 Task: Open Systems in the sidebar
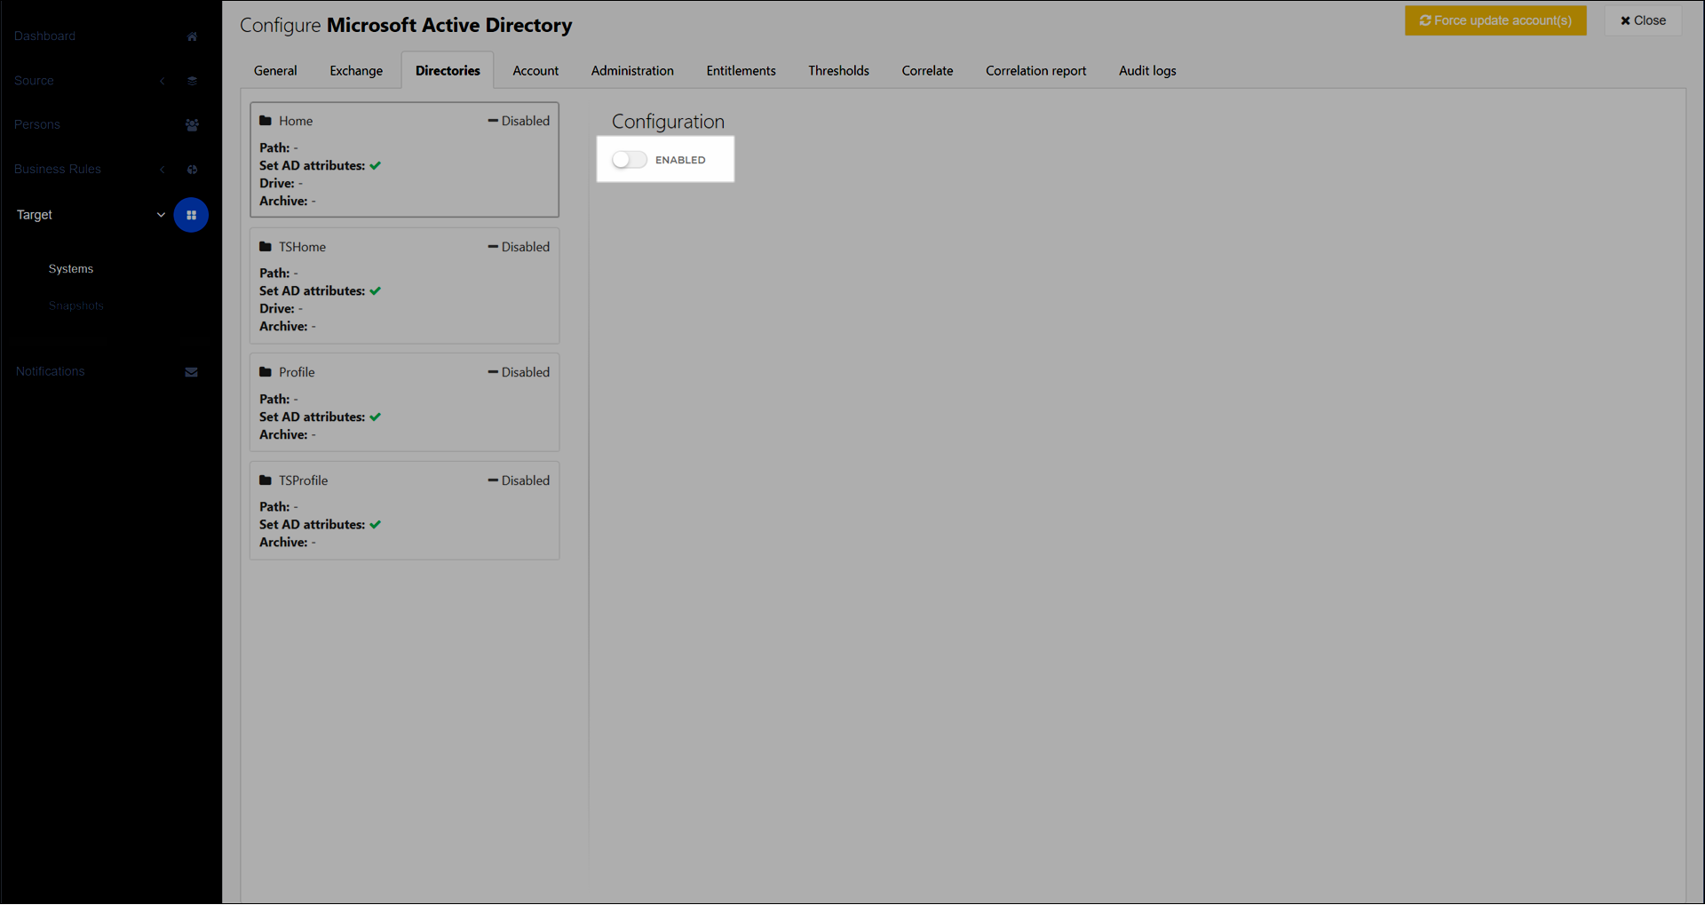coord(71,269)
